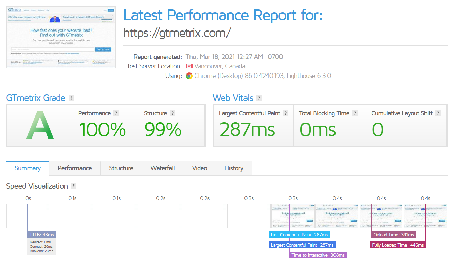Open the Performance tab
Screen dimensions: 453x273
(74, 168)
